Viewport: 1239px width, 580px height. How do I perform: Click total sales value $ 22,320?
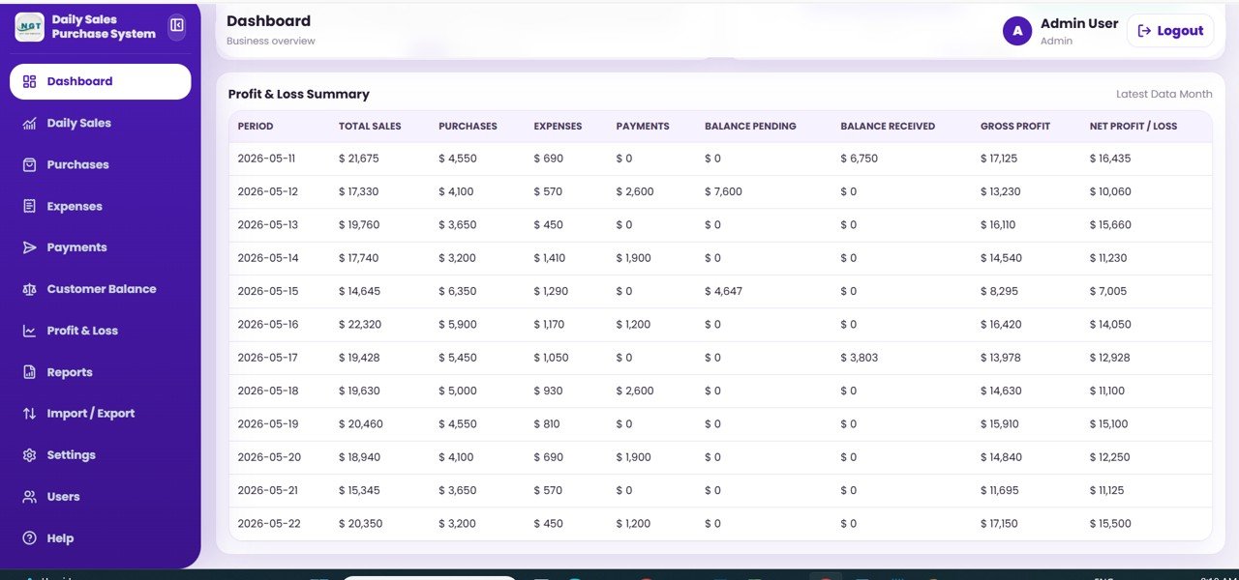(x=360, y=325)
